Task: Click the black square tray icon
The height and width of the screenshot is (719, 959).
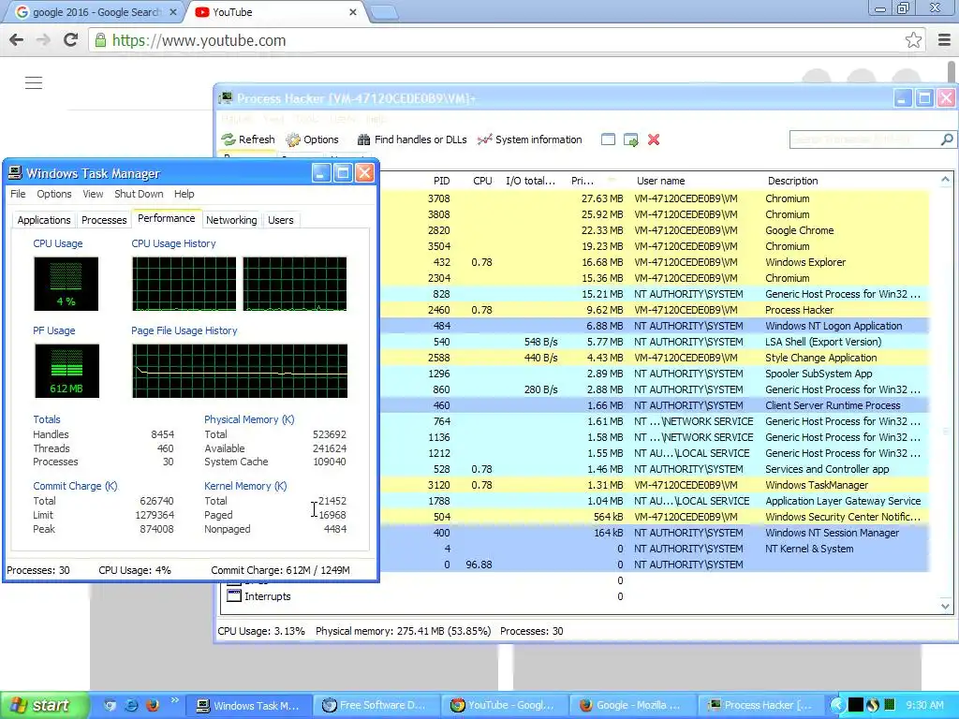Action: (856, 705)
